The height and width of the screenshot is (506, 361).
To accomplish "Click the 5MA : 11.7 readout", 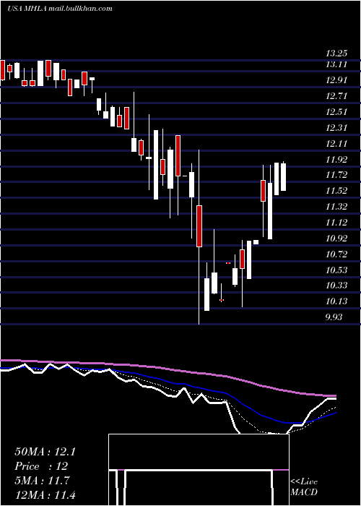I will pyautogui.click(x=42, y=481).
